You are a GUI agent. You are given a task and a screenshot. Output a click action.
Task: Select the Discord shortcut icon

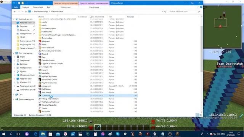(40, 54)
